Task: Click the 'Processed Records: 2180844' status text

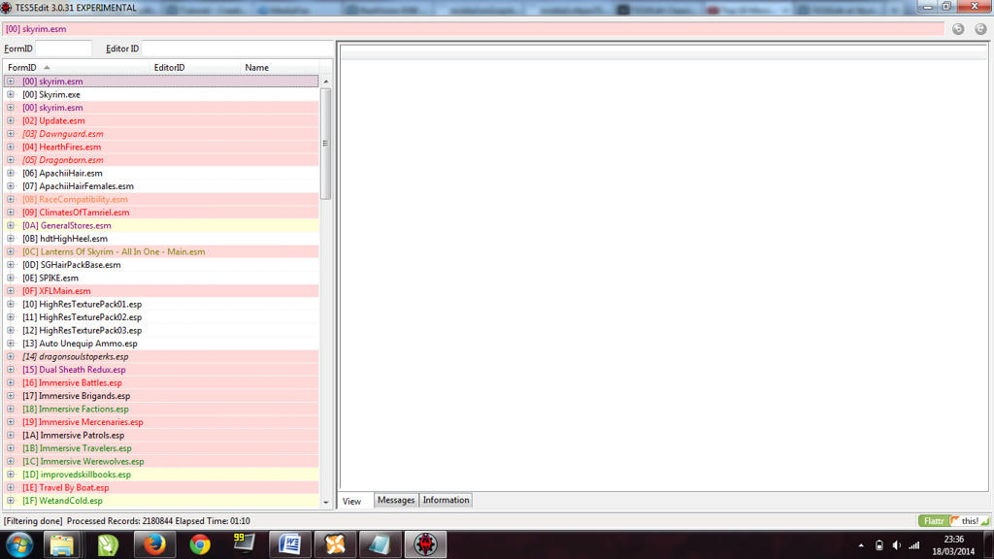Action: (x=119, y=521)
